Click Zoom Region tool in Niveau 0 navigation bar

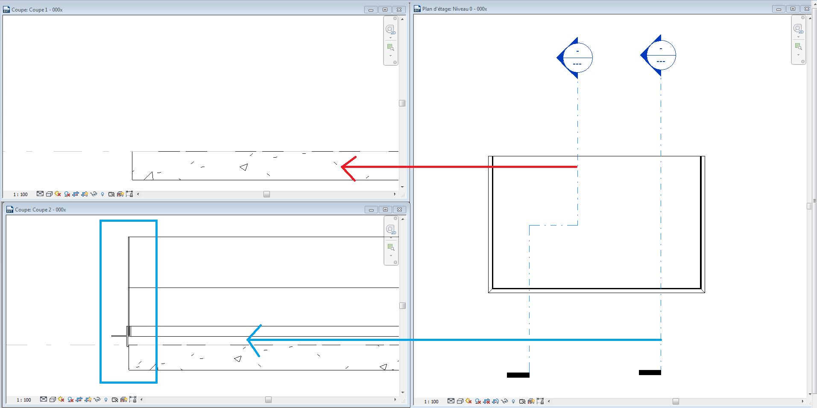tap(798, 46)
